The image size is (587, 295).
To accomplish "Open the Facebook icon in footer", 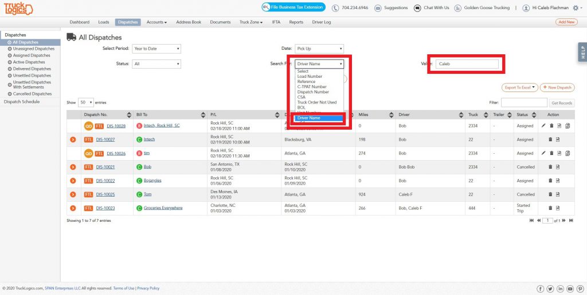I will (540, 289).
